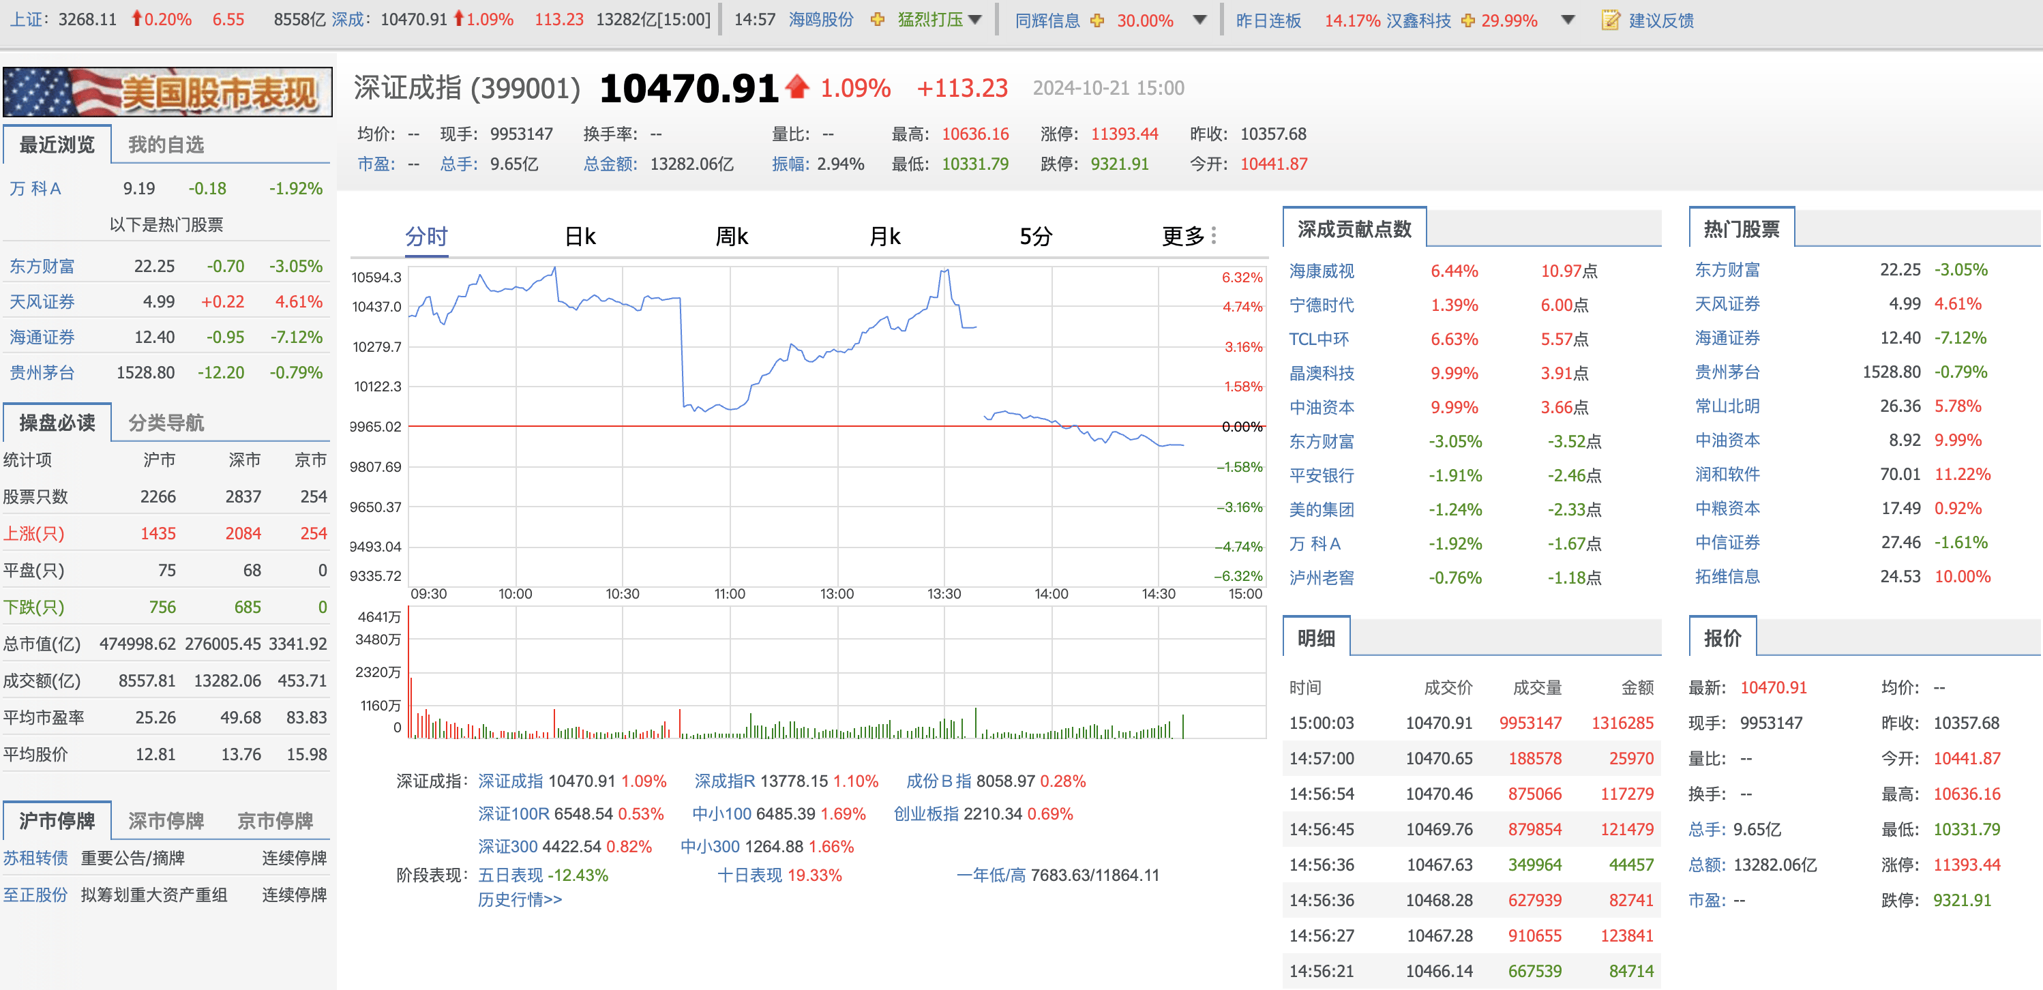
Task: Open 常山北明 in right hot stocks panel
Action: coord(1727,406)
